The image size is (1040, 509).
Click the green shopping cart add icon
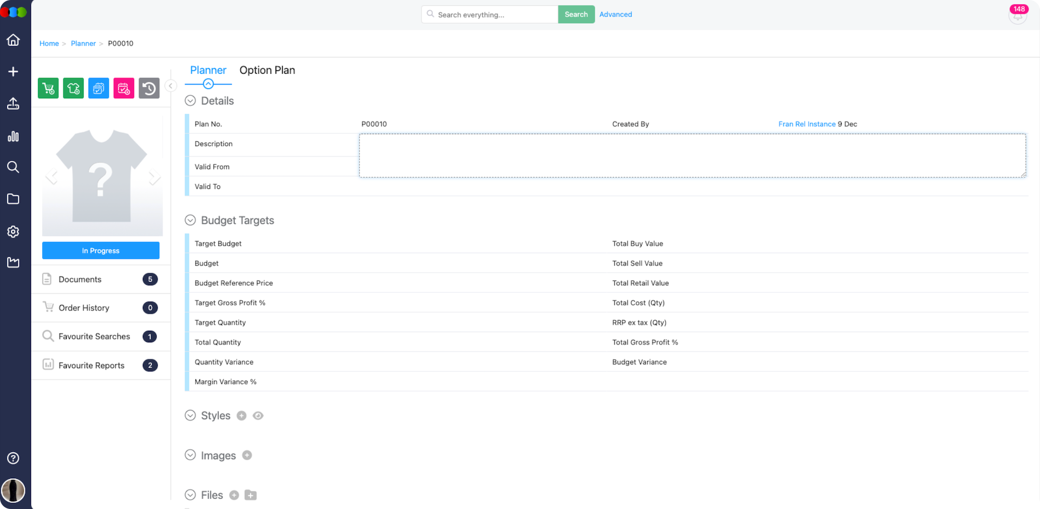[48, 88]
